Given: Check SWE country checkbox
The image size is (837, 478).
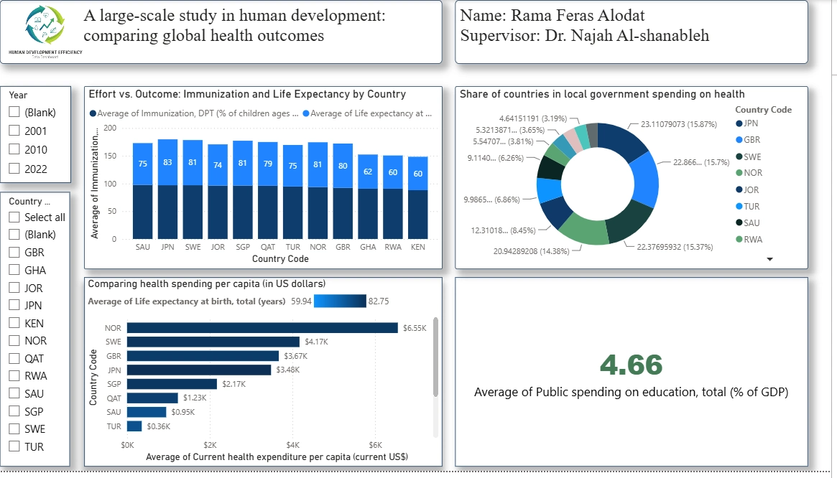Looking at the screenshot, I should coord(14,429).
